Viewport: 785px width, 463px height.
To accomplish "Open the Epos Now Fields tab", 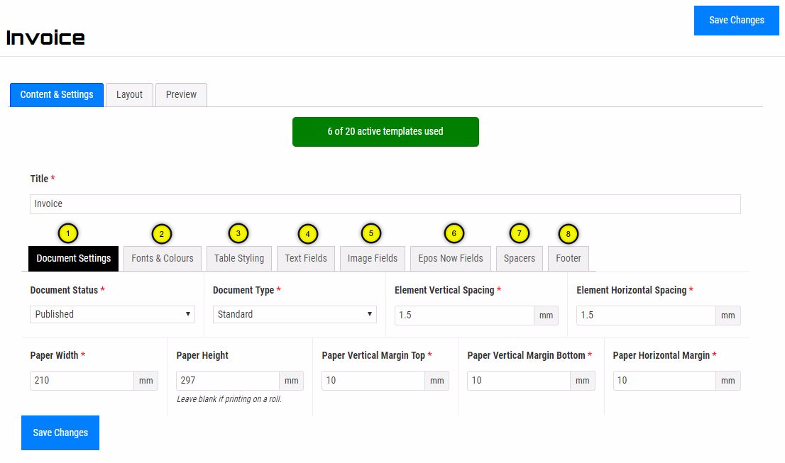I will pos(450,259).
